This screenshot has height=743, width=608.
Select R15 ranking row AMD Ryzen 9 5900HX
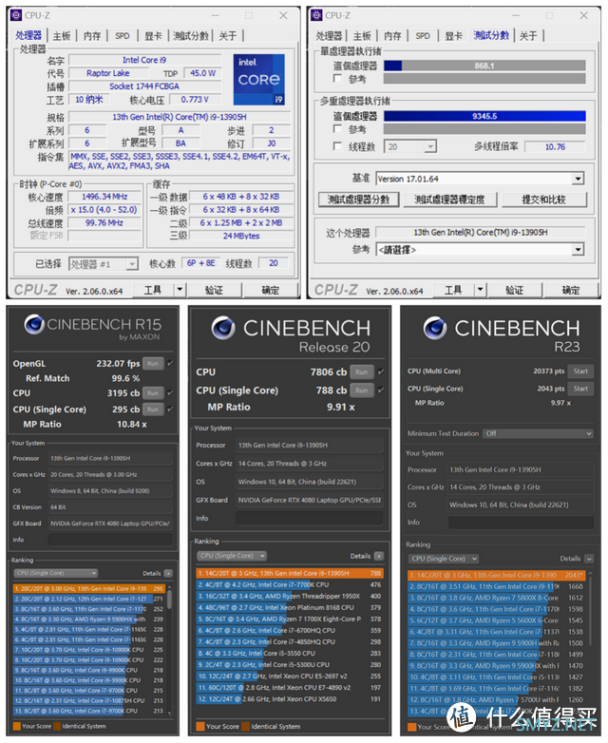click(x=88, y=619)
